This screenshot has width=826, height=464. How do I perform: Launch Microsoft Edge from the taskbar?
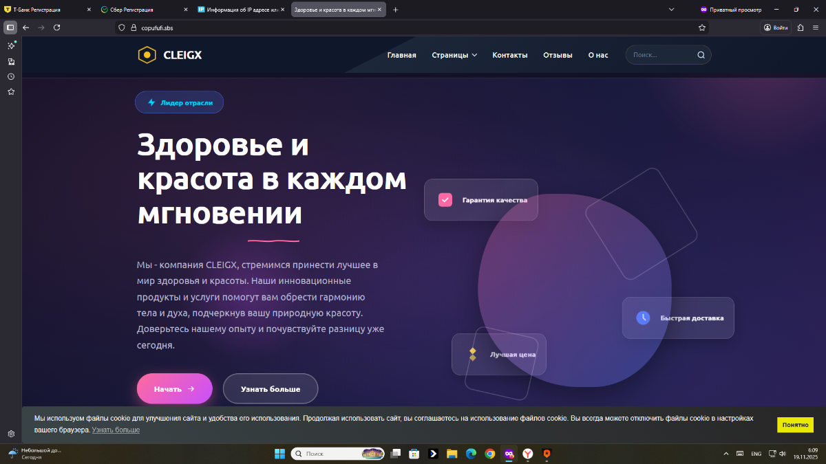(471, 454)
